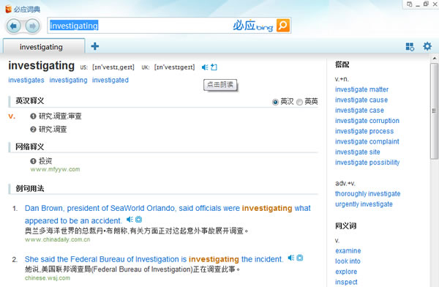Click the 同义词 heading in sidebar
Image resolution: width=439 pixels, height=287 pixels.
(x=346, y=225)
